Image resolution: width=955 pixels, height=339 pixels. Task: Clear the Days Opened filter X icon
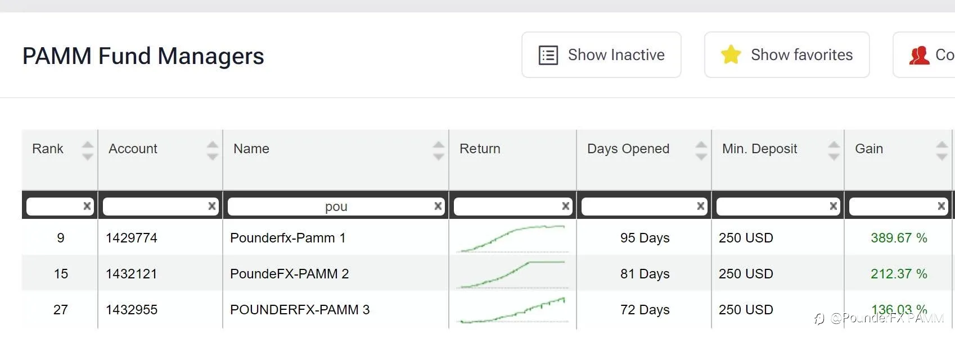click(x=700, y=206)
